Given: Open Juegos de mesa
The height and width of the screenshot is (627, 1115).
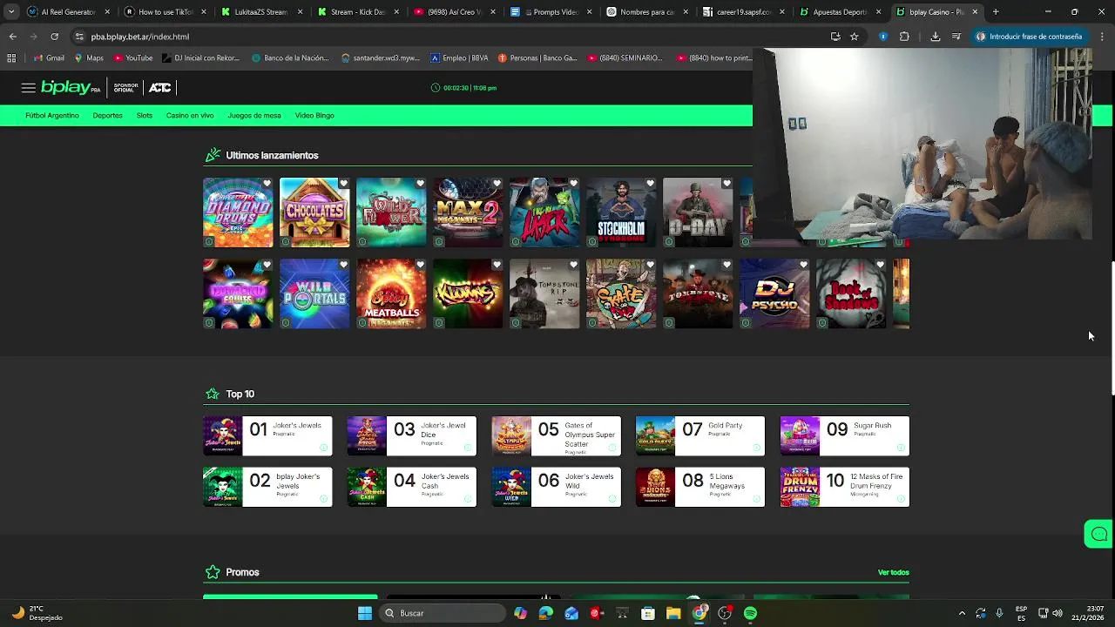Looking at the screenshot, I should tap(254, 115).
